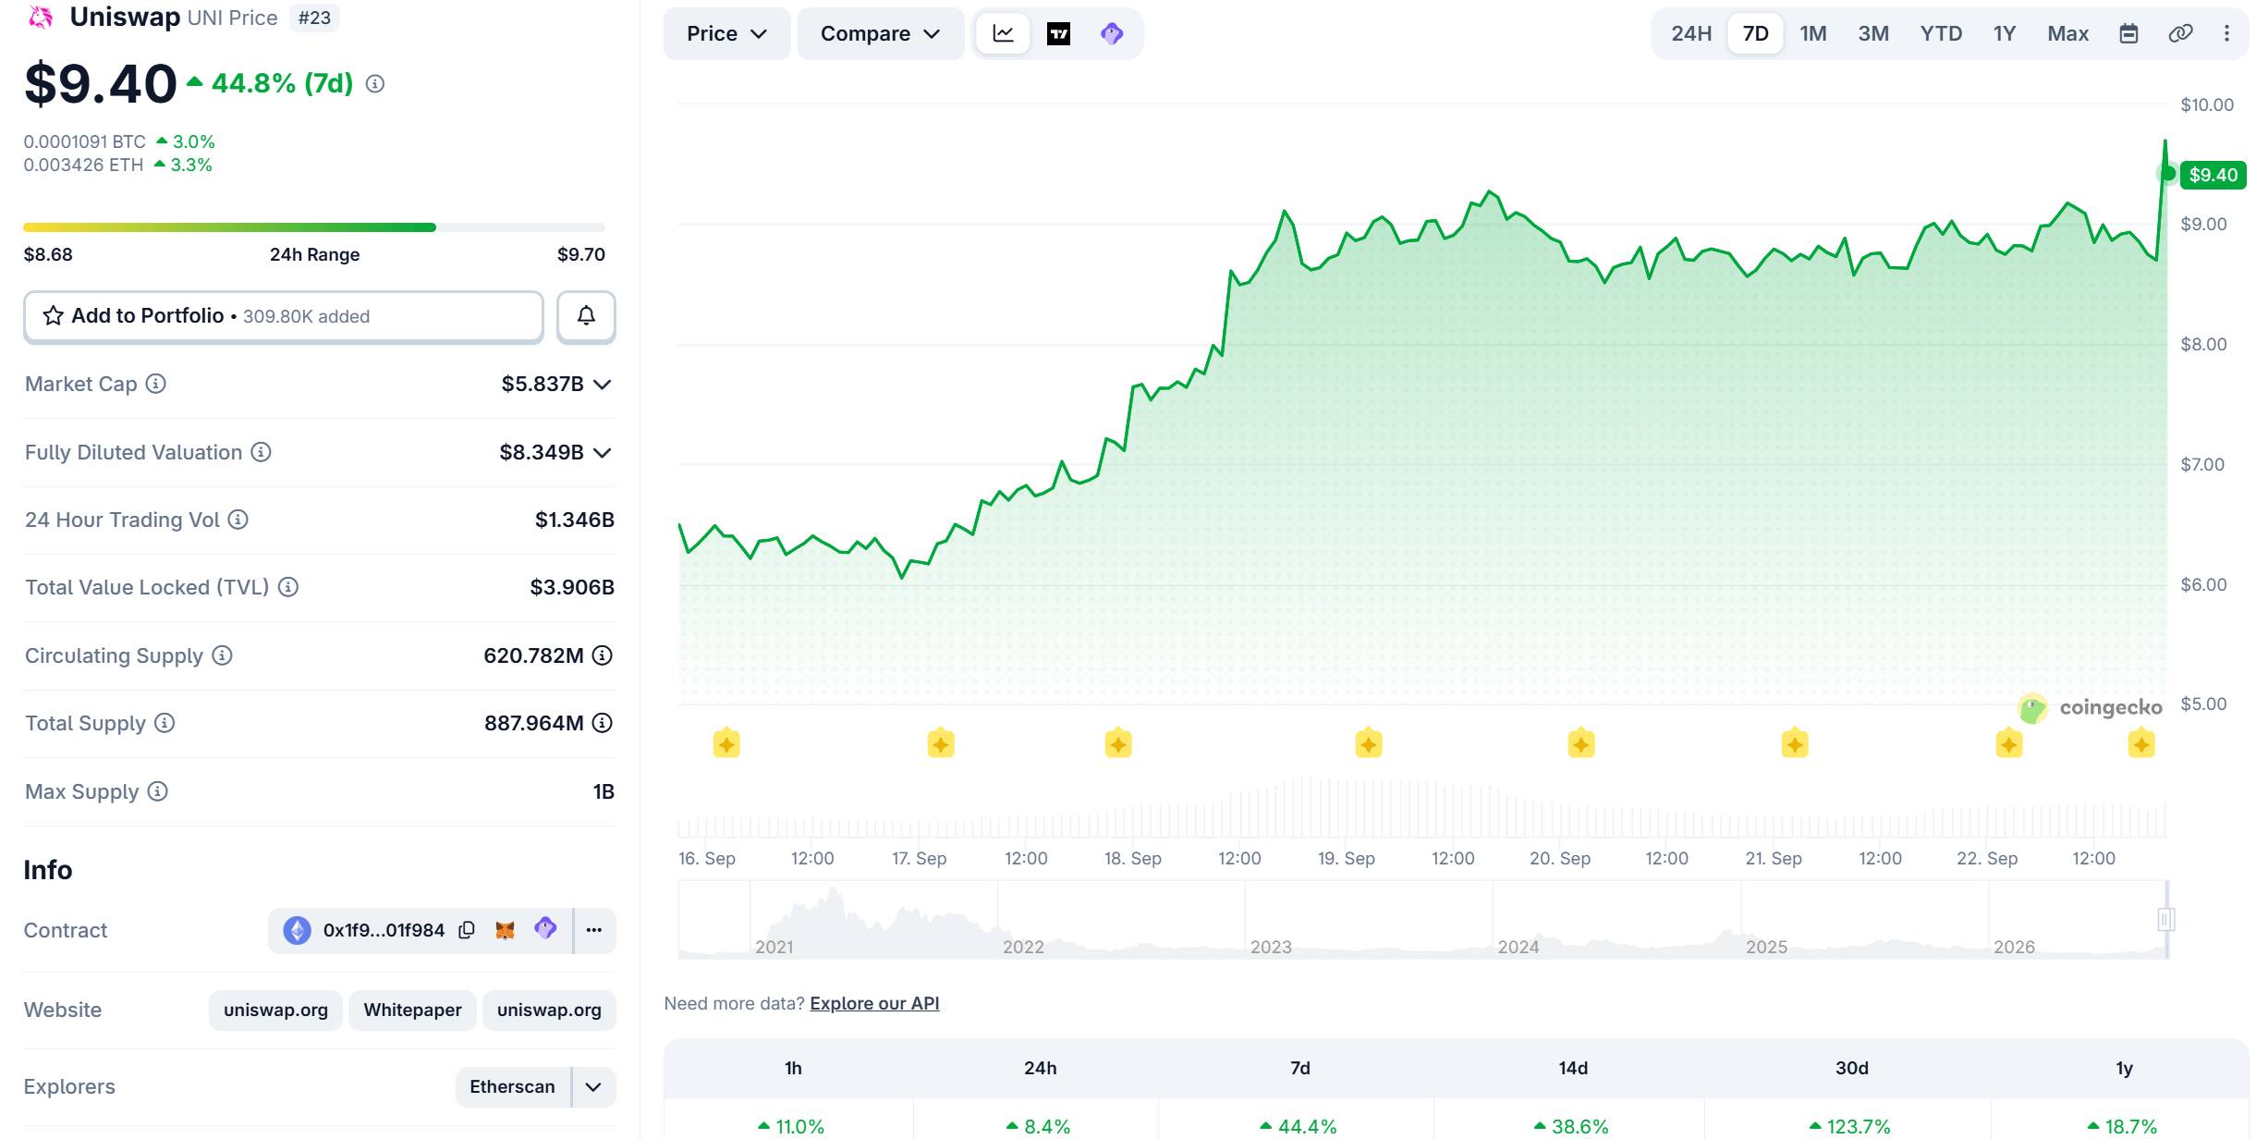Screen dimensions: 2256x1139
Task: Open the 7d price change info icon
Action: (x=375, y=84)
